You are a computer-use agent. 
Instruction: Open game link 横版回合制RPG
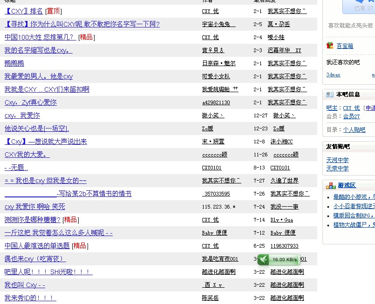(x=354, y=216)
